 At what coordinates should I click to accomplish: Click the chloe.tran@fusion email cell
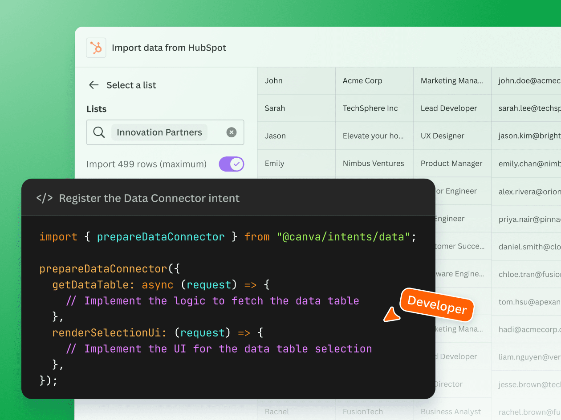coord(526,274)
